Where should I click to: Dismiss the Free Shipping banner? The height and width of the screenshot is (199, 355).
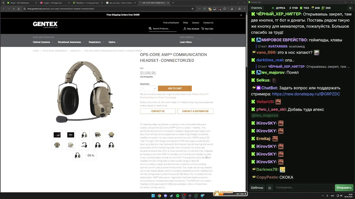pos(241,15)
